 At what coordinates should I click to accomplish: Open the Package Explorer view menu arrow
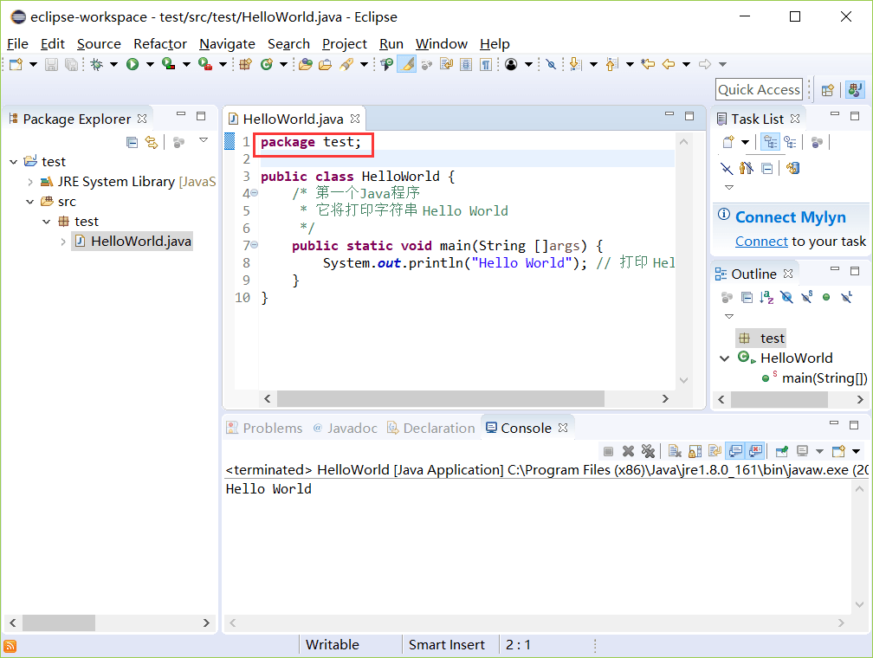click(203, 141)
